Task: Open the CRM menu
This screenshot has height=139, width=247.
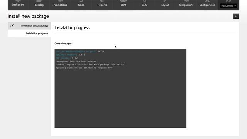Action: [123, 5]
